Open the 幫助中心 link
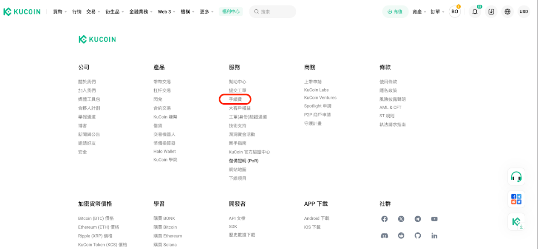The image size is (538, 249). (x=238, y=82)
